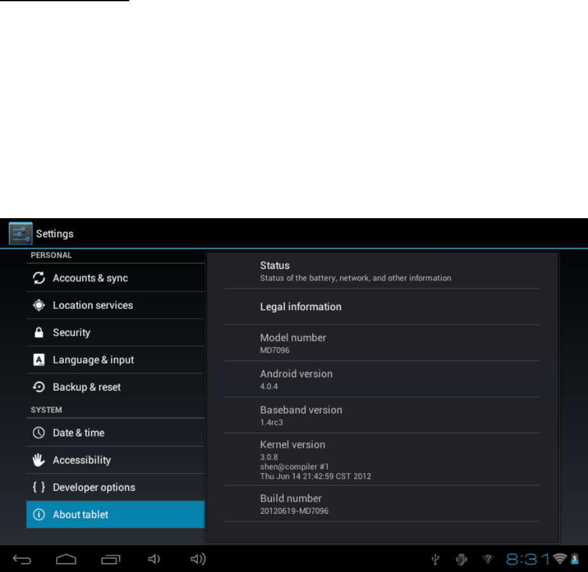Select the Location services target icon
Viewport: 588px width, 572px height.
click(x=39, y=305)
